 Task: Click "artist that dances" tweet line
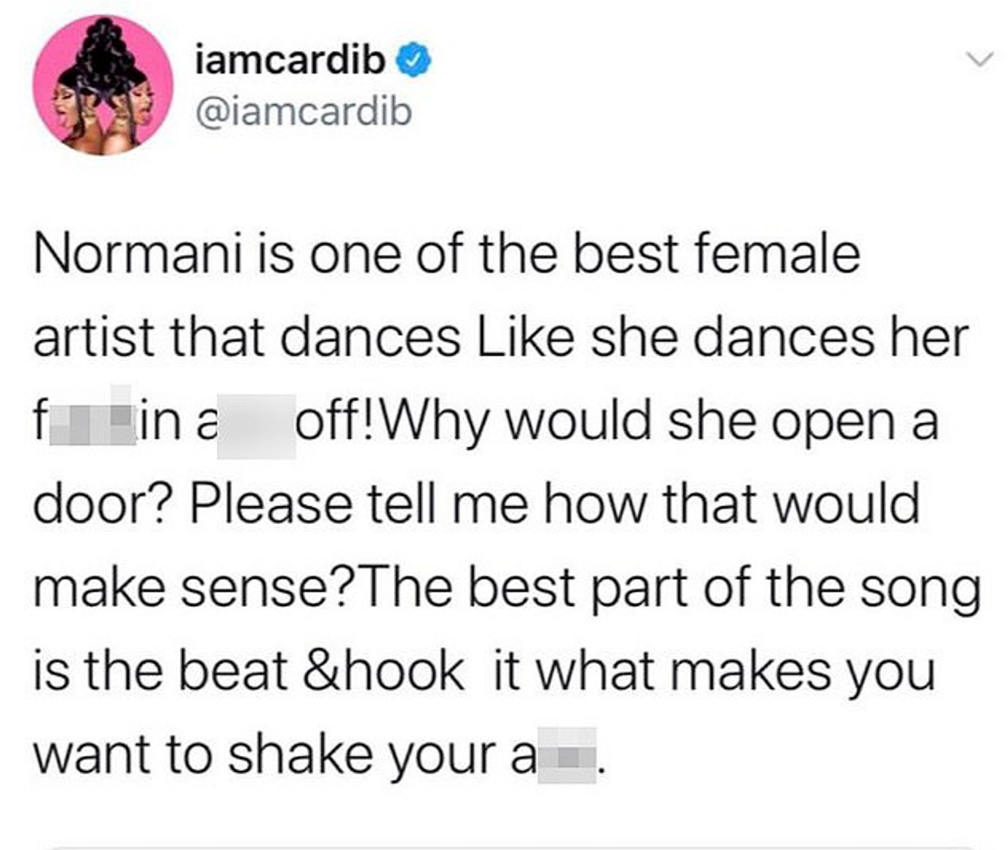click(x=247, y=338)
